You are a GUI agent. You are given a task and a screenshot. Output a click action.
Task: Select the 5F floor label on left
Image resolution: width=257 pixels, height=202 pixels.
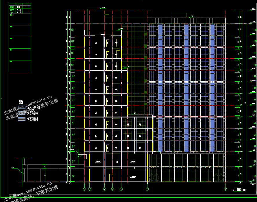point(73,123)
